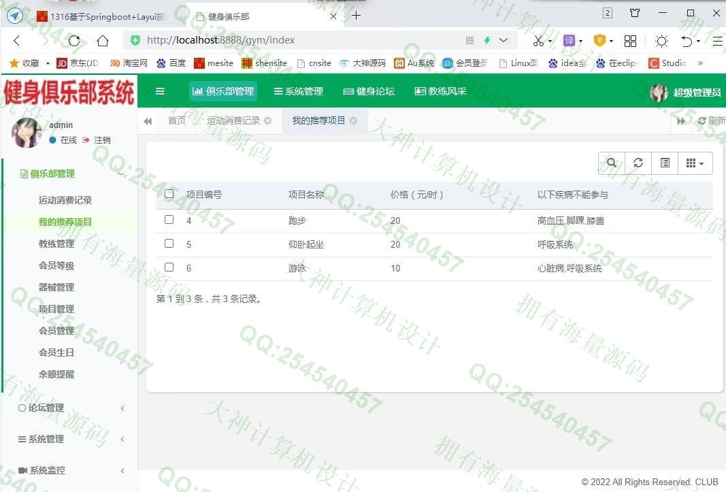Click the 刷新 refresh button

click(x=711, y=121)
